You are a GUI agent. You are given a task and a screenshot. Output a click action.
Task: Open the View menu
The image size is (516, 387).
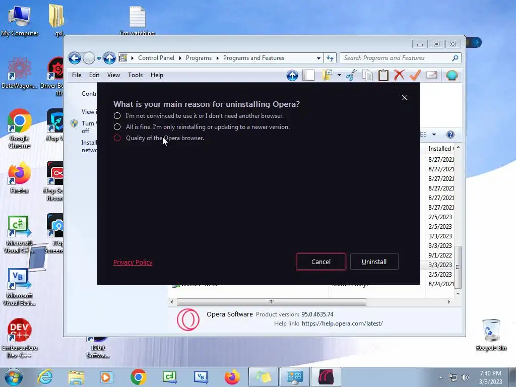click(x=113, y=75)
